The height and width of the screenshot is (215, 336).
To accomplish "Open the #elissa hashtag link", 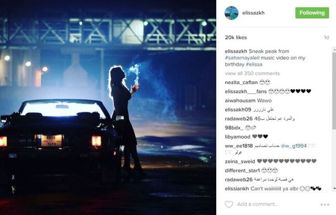I will coord(254,64).
